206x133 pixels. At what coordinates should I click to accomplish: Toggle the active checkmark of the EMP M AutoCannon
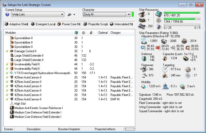(x=7, y=99)
